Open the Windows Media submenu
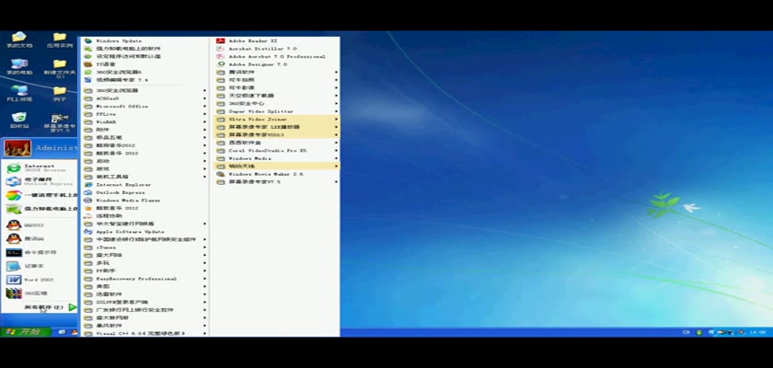The width and height of the screenshot is (773, 368). click(276, 158)
